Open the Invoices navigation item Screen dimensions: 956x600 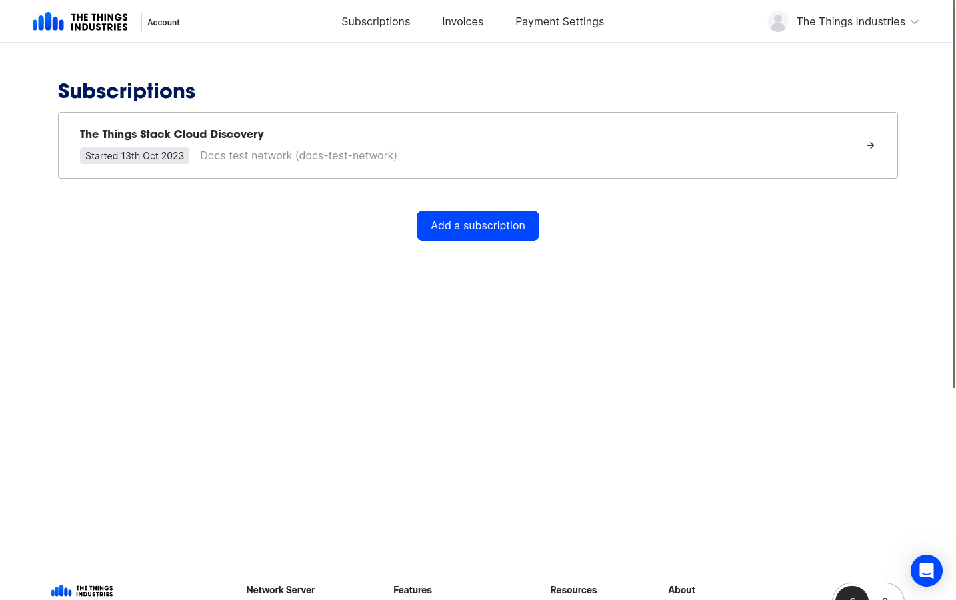point(463,21)
